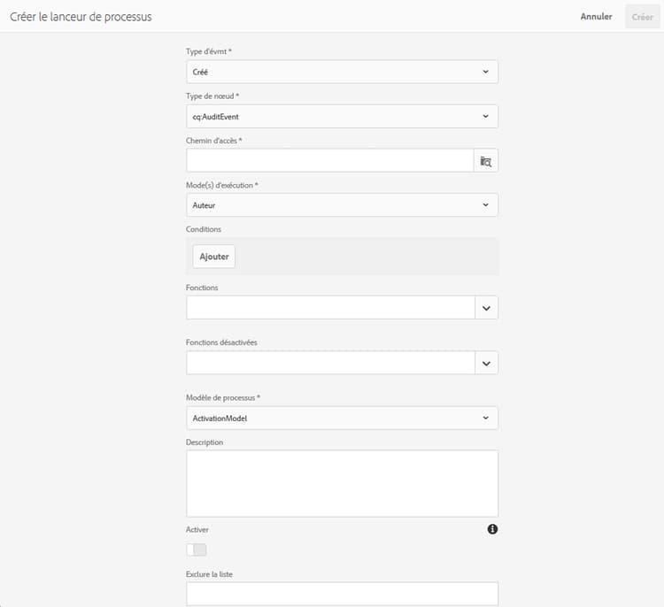
Task: Expand the Modèle de processus dropdown
Action: click(342, 418)
